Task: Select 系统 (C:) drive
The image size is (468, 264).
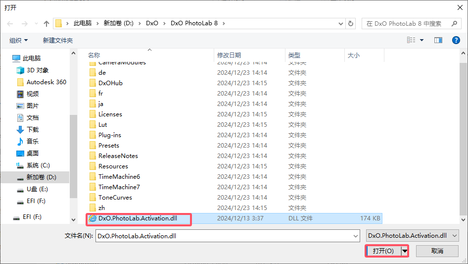Action: (x=33, y=165)
